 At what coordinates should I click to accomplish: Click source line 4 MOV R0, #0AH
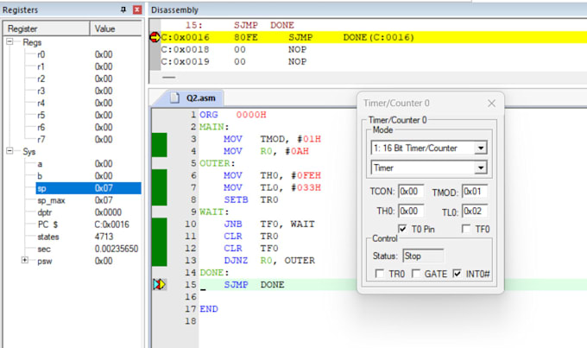click(266, 151)
